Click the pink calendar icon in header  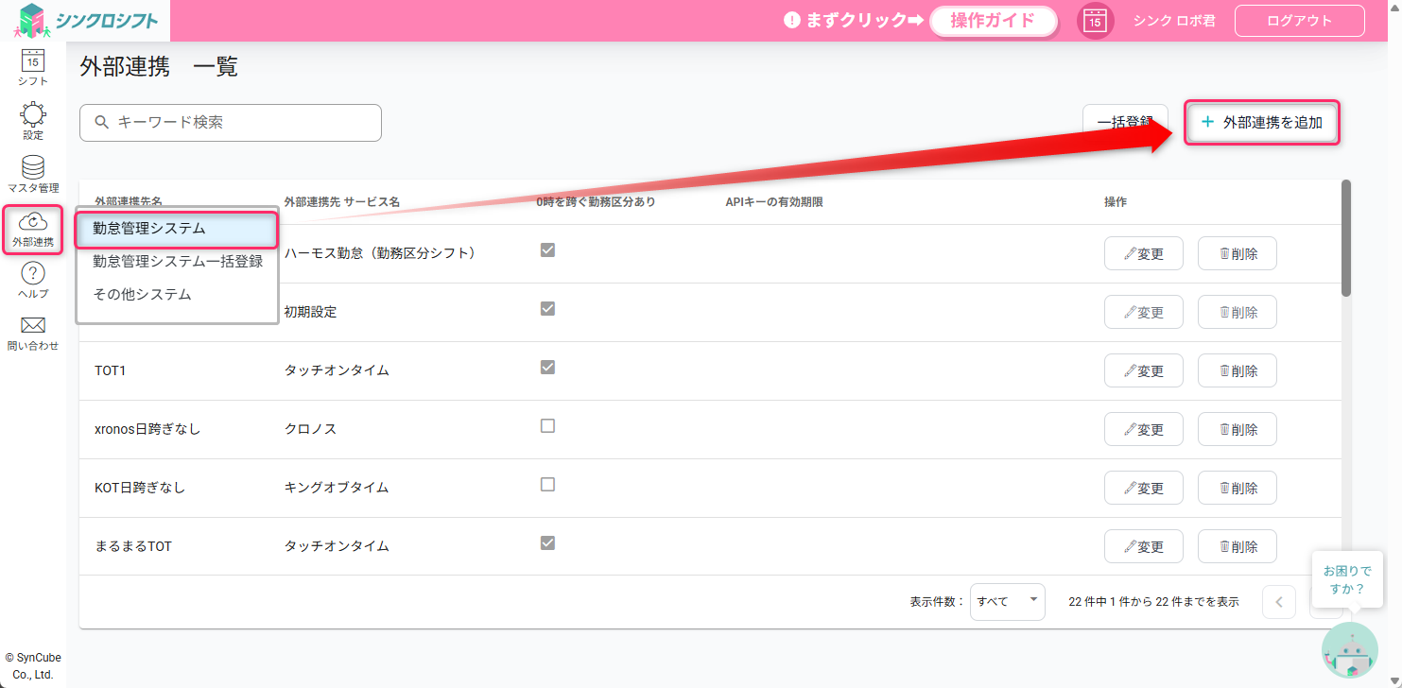tap(1095, 21)
